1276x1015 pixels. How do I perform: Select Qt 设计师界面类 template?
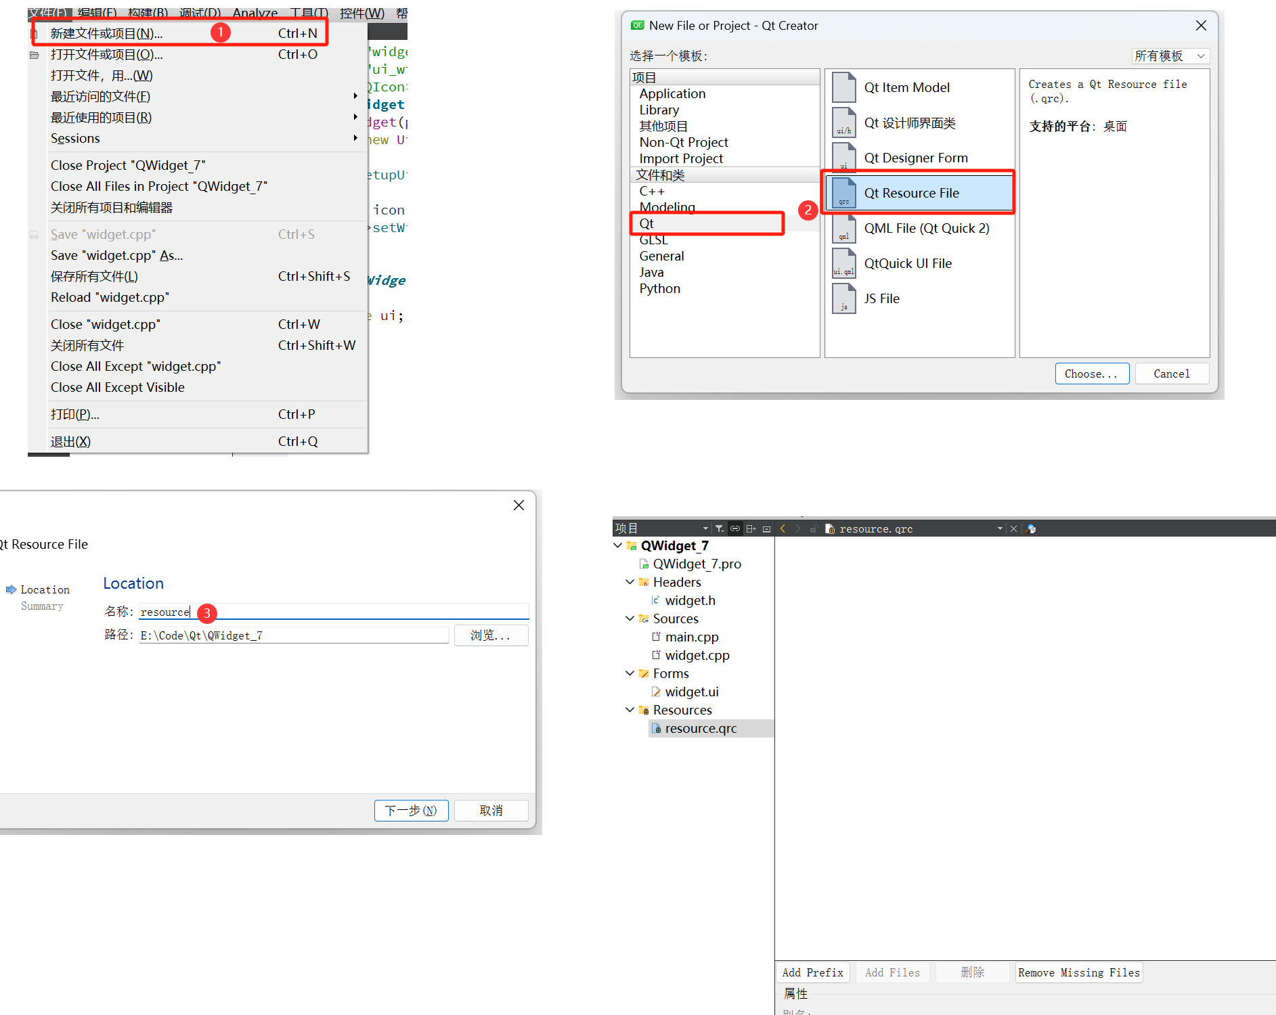(x=919, y=122)
